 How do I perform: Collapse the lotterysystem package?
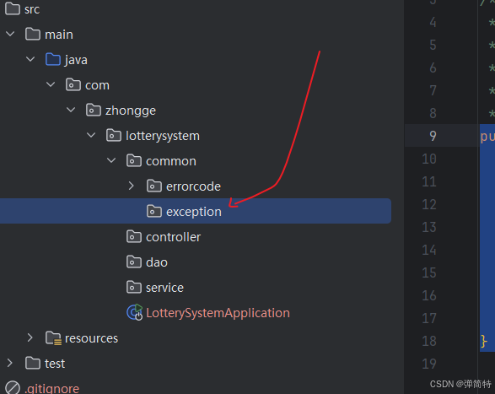[91, 135]
